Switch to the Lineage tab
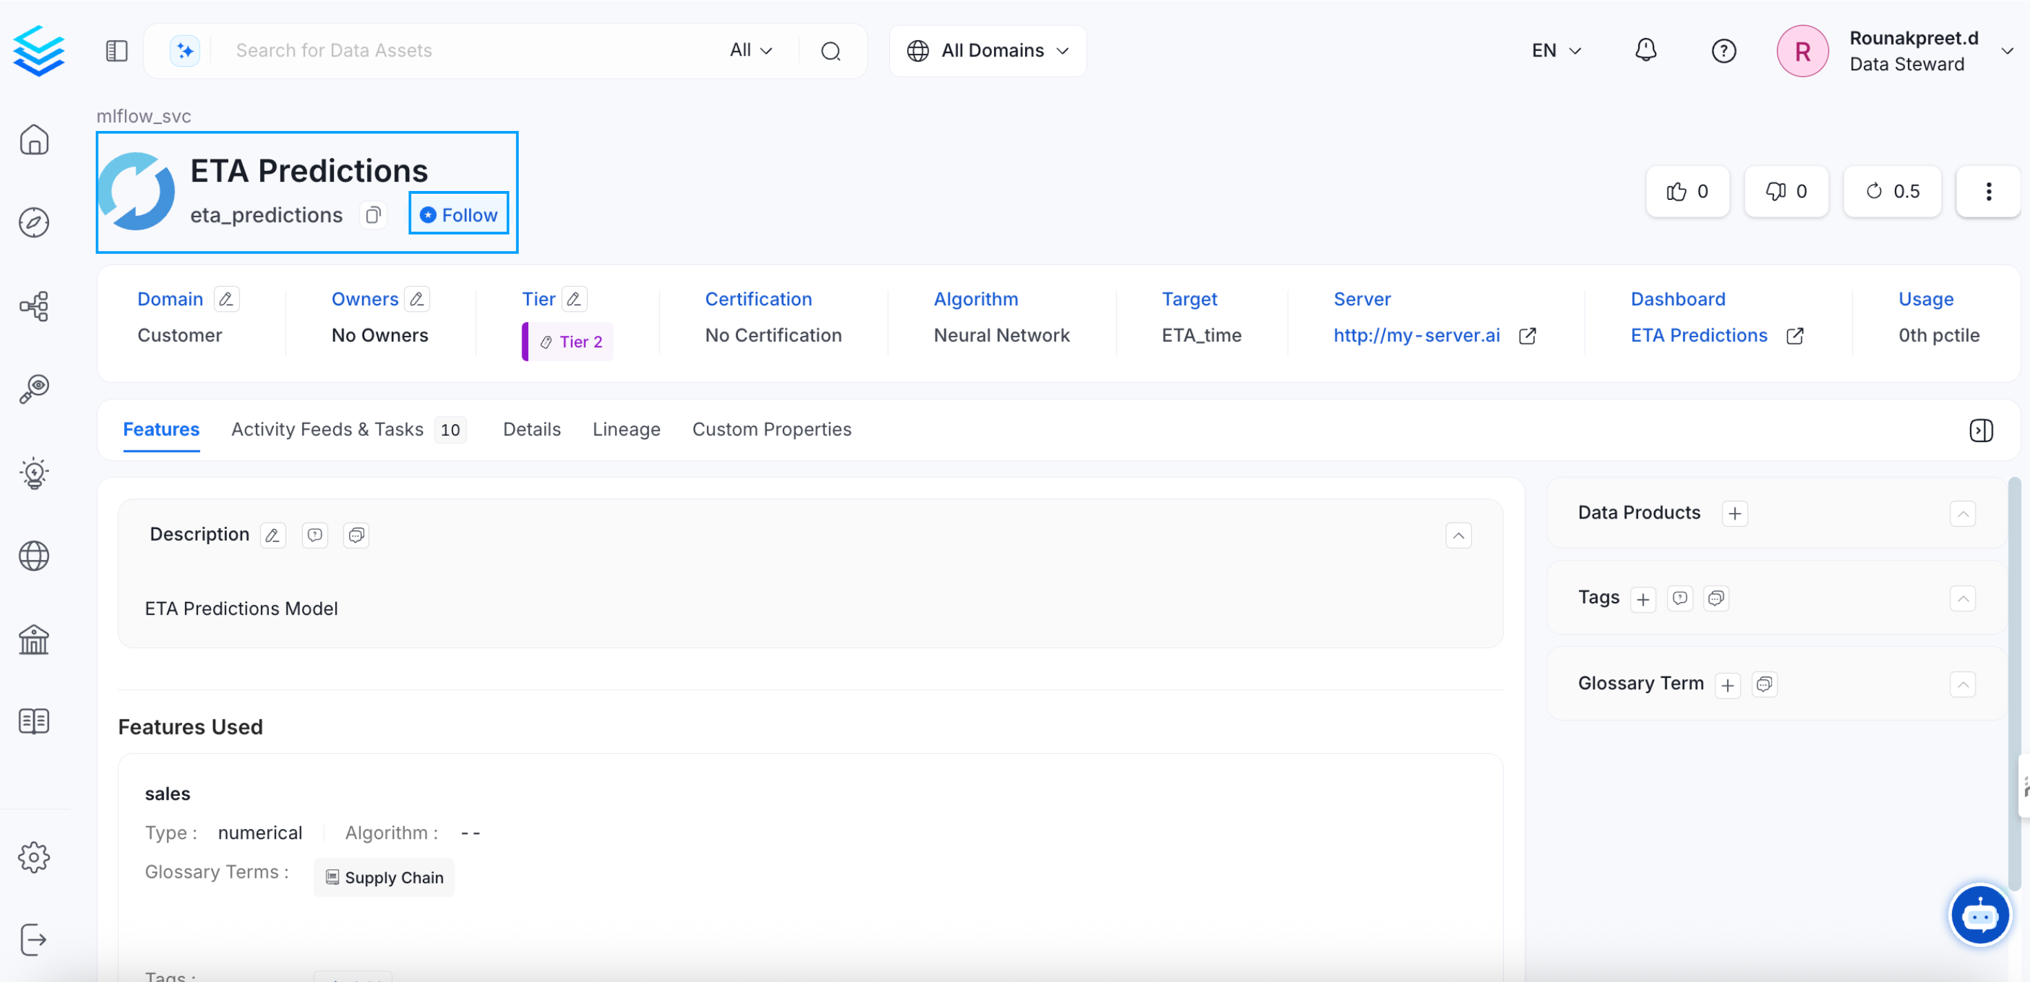Screen dimensions: 2030x982 626,430
